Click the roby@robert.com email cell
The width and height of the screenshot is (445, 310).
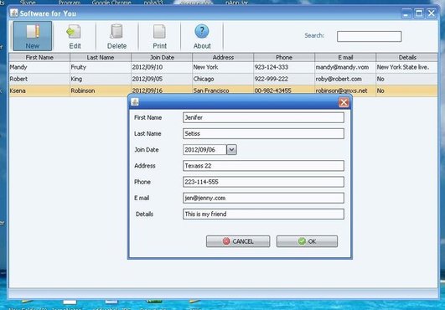(345, 79)
